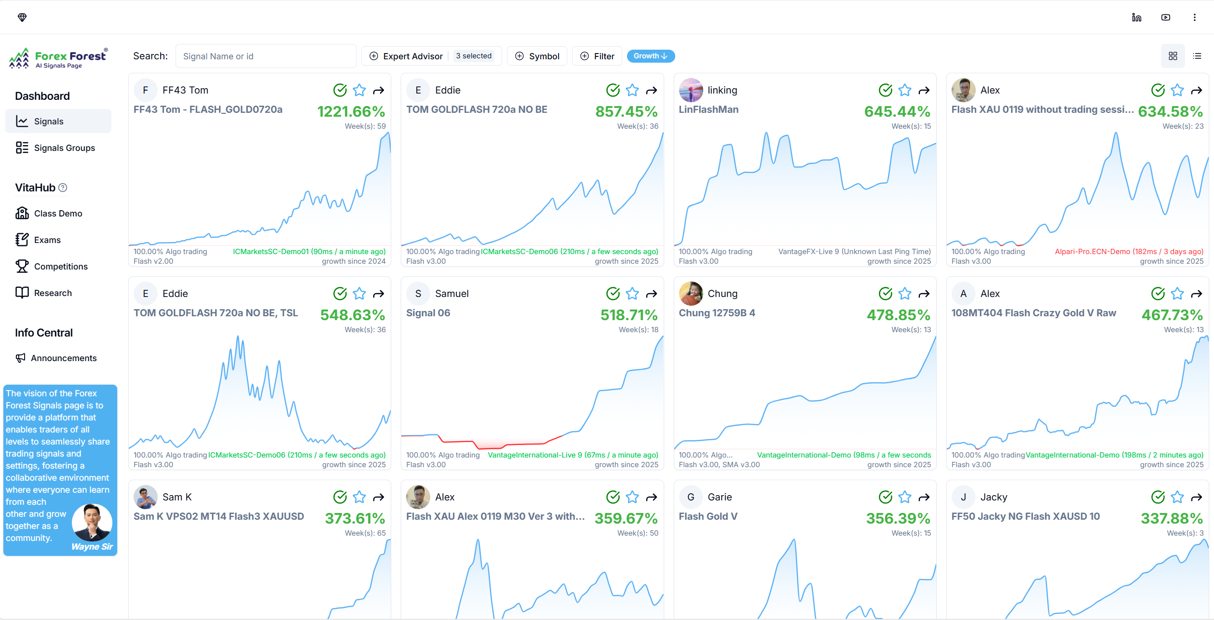This screenshot has width=1214, height=620.
Task: Switch to list view layout
Action: (x=1197, y=56)
